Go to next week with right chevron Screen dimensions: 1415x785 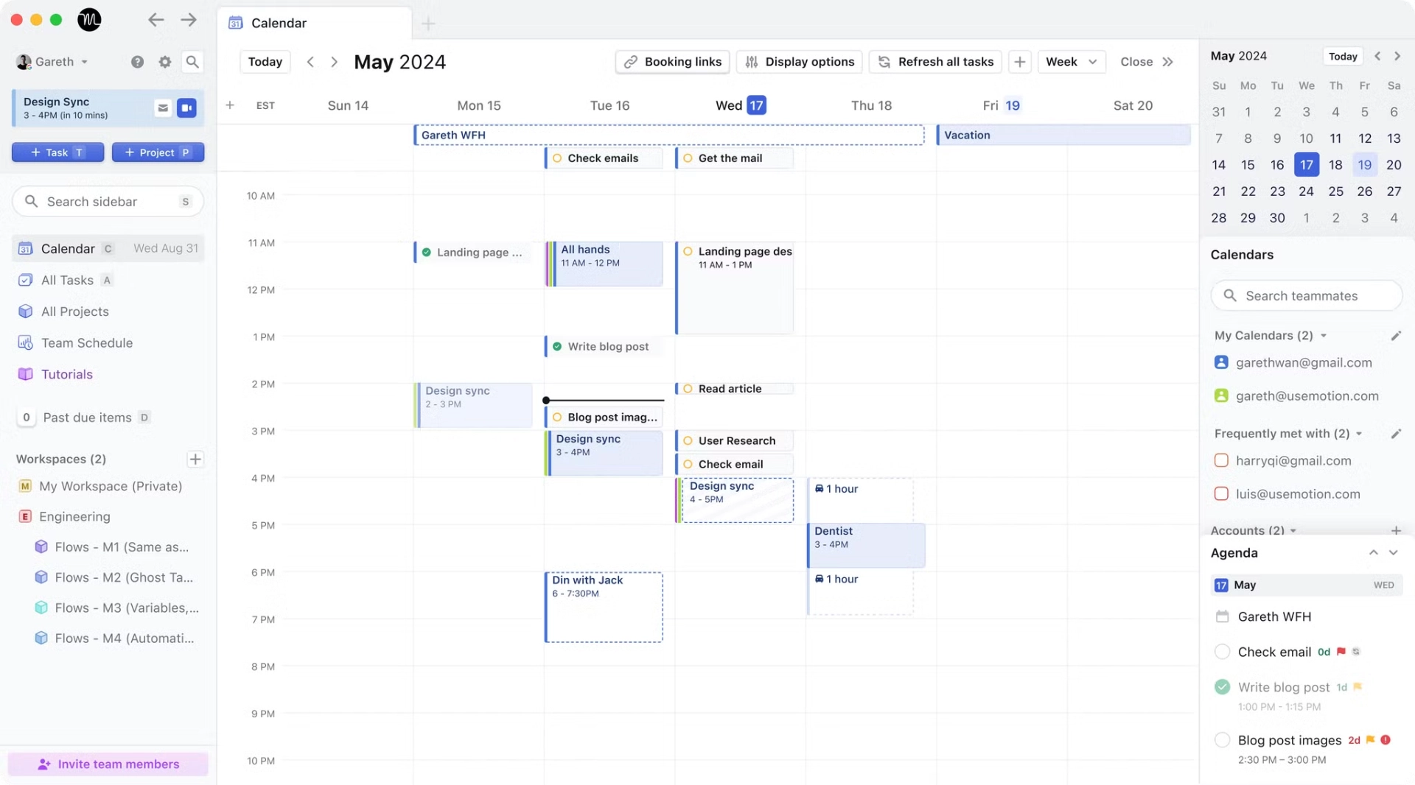[x=334, y=62]
